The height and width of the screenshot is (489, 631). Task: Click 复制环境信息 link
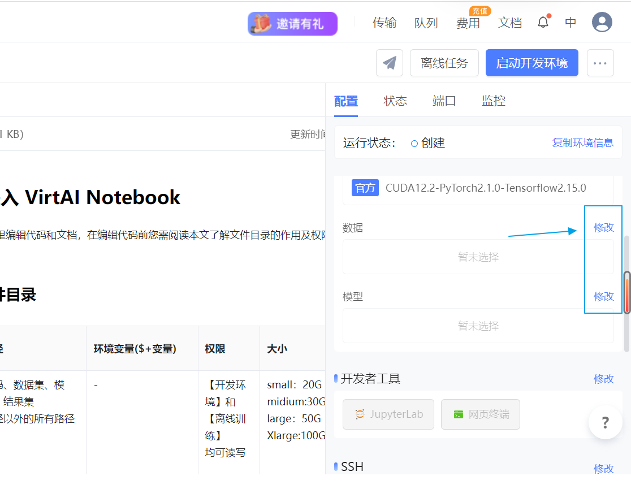click(582, 142)
